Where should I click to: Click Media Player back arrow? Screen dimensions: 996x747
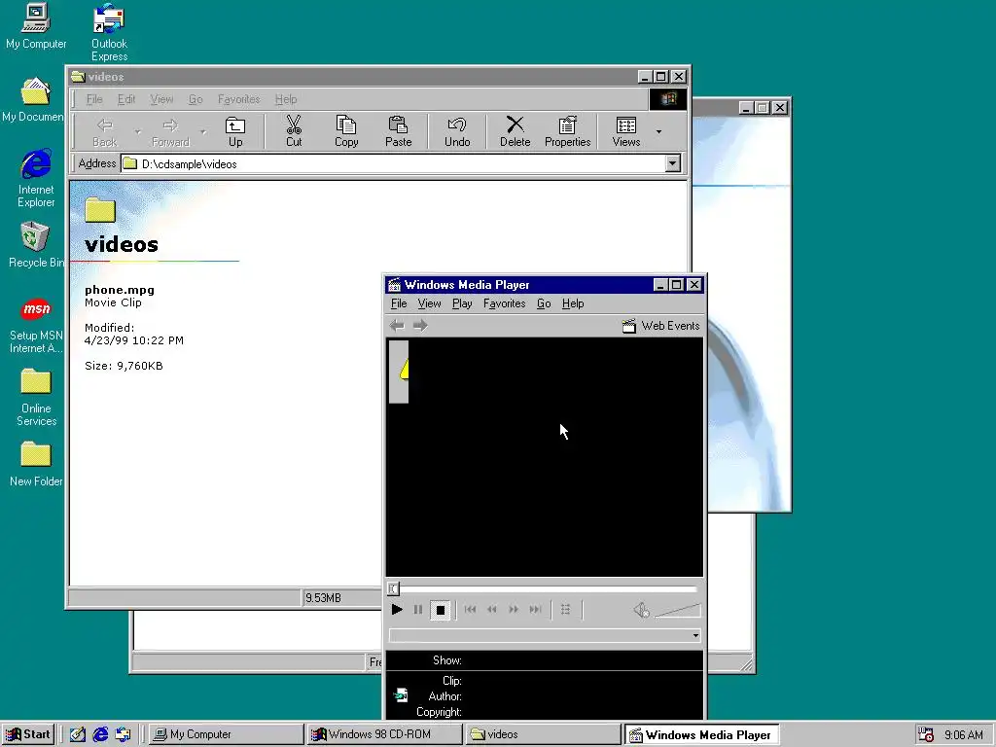tap(397, 326)
